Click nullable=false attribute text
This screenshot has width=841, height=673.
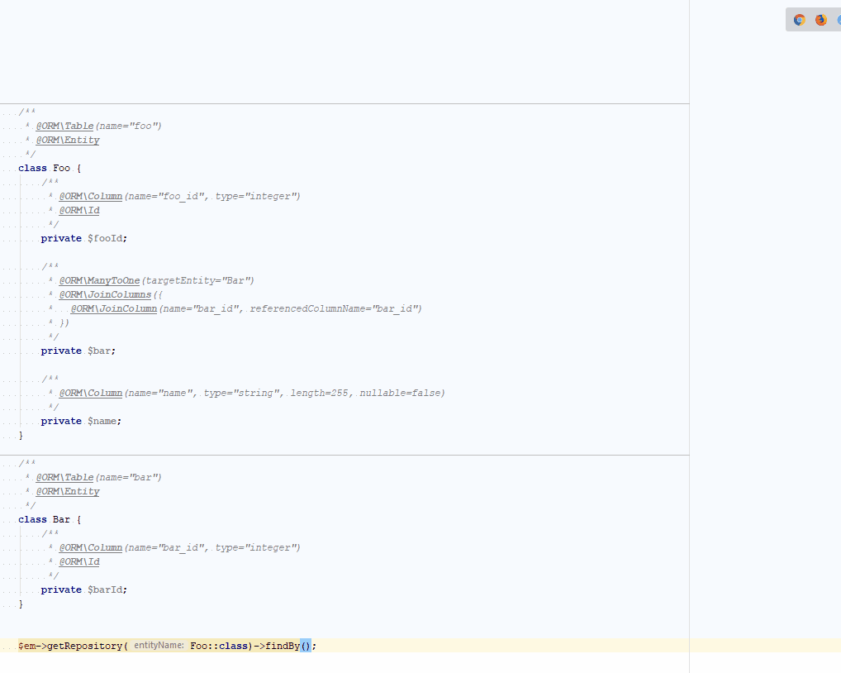pyautogui.click(x=400, y=394)
